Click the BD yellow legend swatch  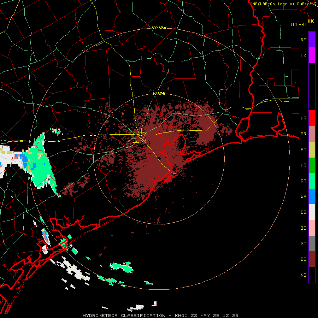[312, 150]
